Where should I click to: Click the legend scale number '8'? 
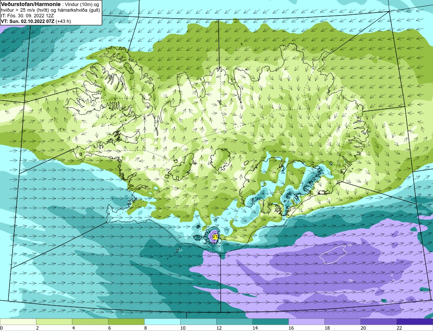point(145,328)
